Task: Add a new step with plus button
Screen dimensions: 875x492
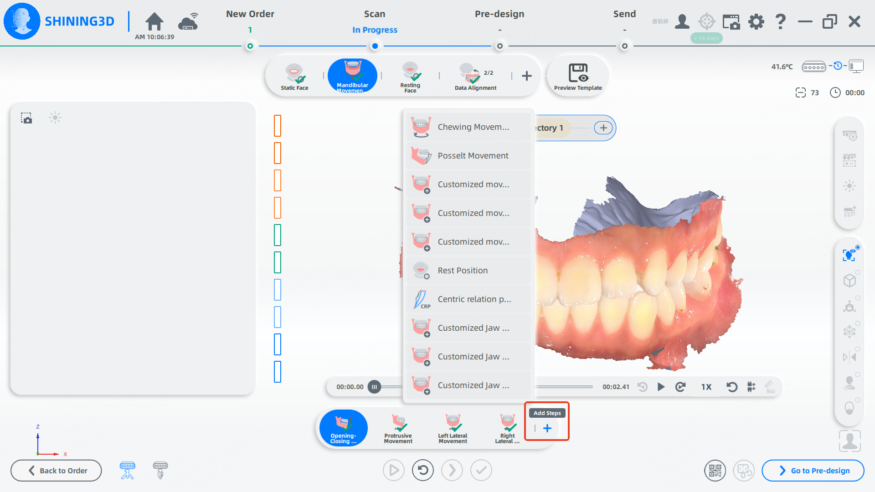Action: (547, 428)
